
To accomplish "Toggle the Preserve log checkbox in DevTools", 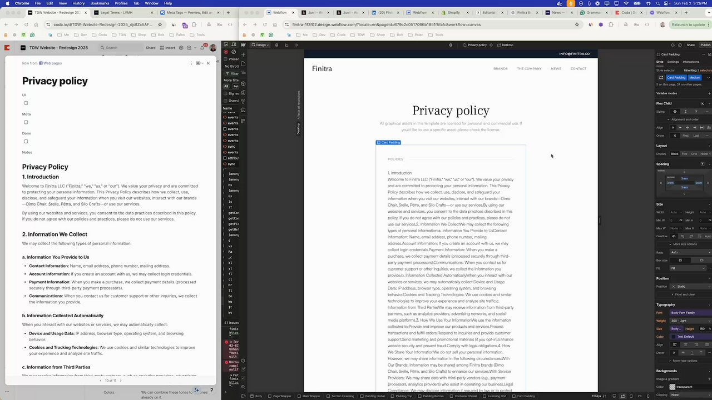I will pos(225,59).
